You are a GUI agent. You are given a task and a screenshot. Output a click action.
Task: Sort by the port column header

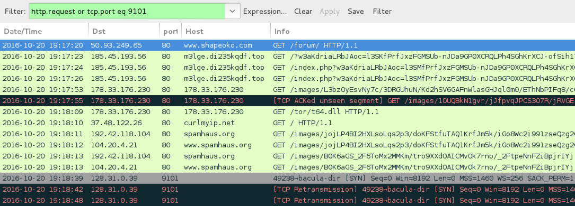tap(170, 31)
